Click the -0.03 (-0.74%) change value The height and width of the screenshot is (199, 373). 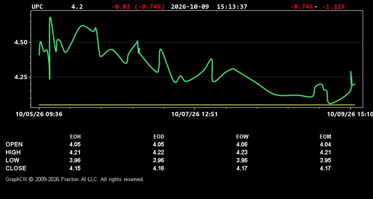coord(138,6)
